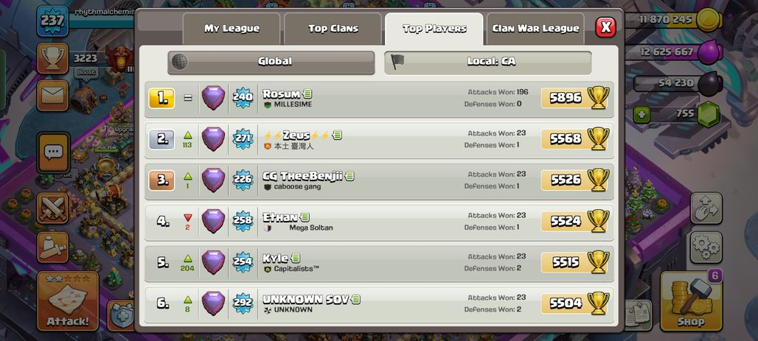Tap the player level 237 badge

tap(52, 21)
